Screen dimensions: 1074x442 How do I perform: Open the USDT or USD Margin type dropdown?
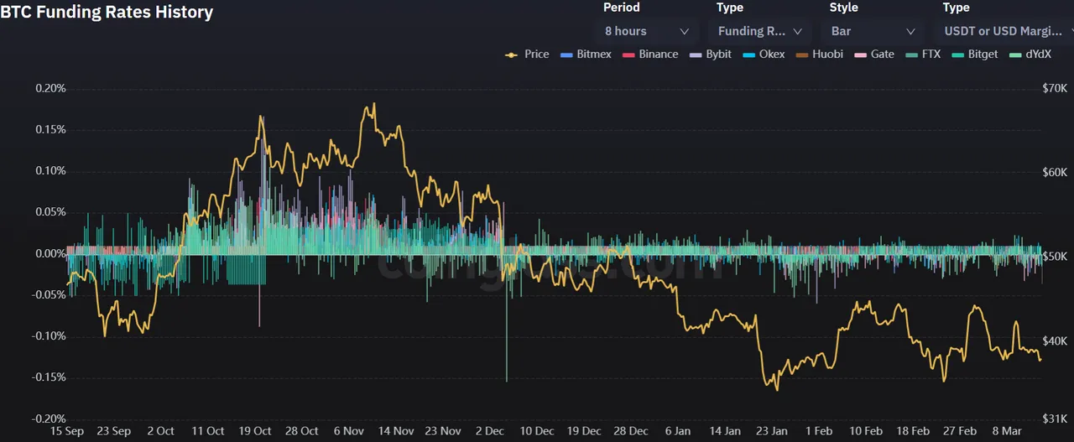point(1004,31)
